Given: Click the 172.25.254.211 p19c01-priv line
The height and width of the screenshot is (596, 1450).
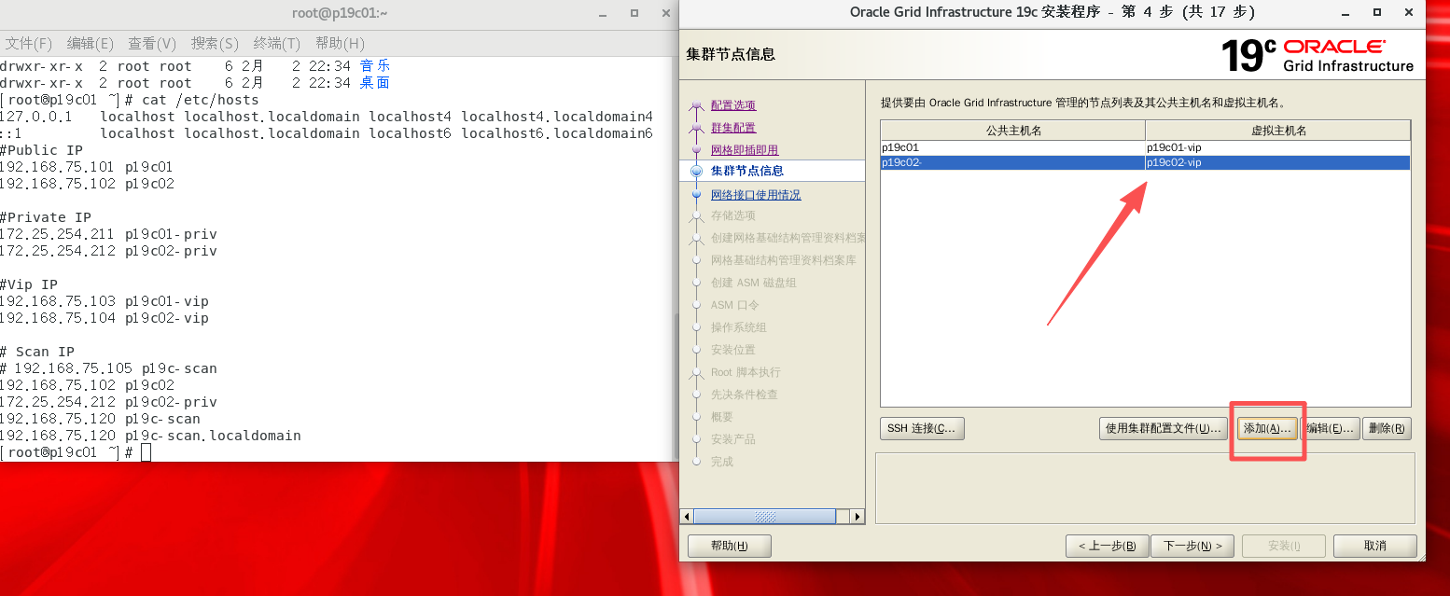Looking at the screenshot, I should pos(108,234).
